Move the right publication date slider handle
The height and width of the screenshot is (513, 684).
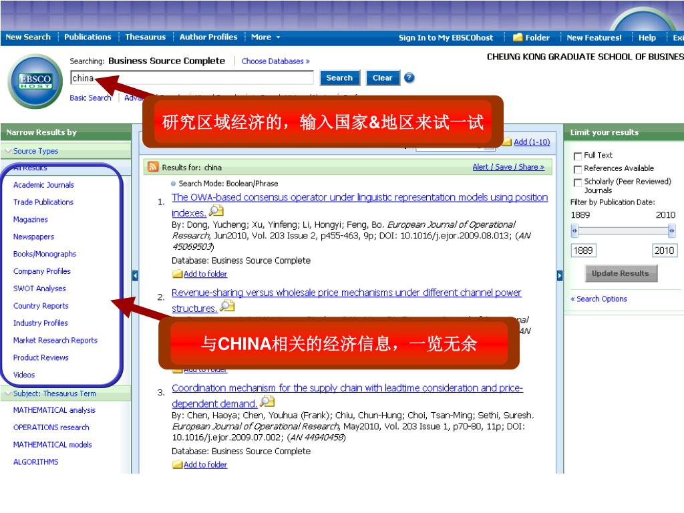(x=672, y=230)
